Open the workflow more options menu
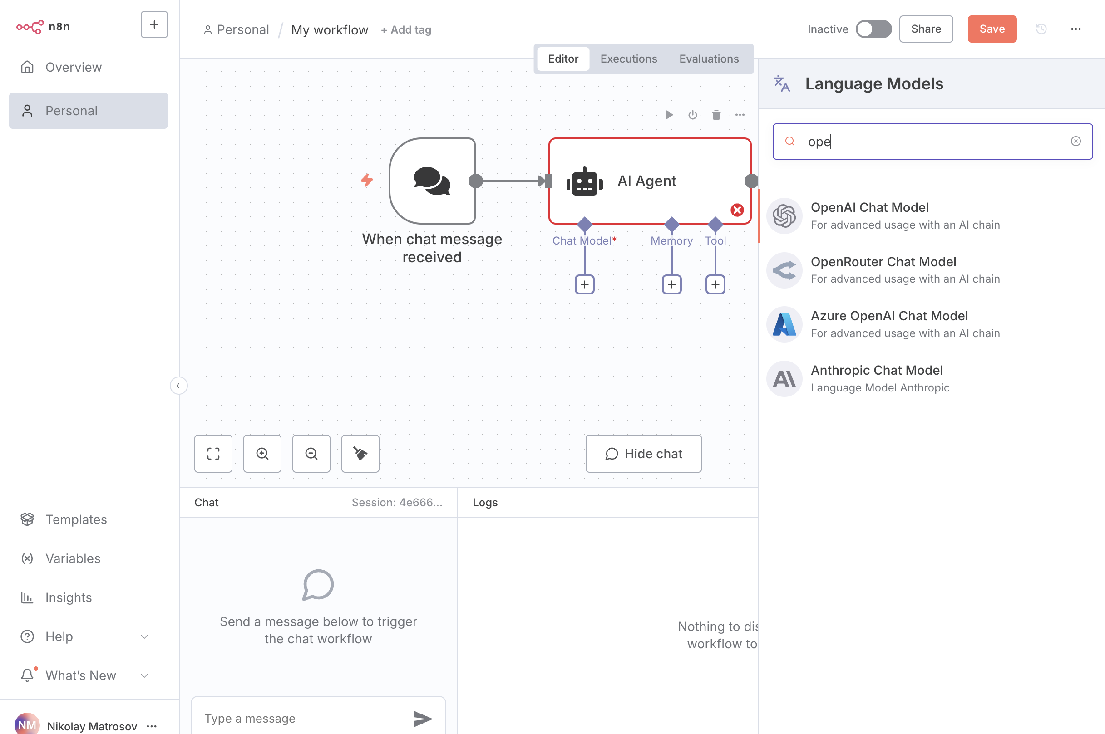1105x734 pixels. [1075, 29]
